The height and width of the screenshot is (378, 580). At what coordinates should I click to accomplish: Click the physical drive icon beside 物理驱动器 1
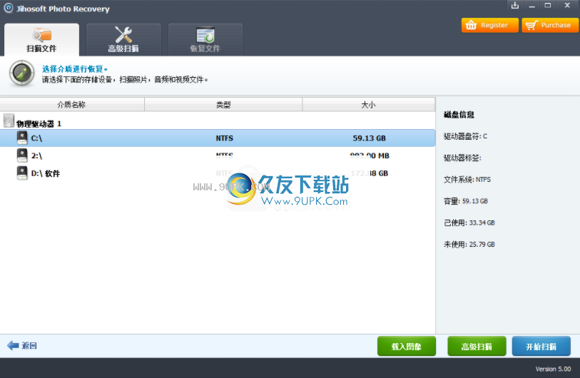[x=9, y=121]
